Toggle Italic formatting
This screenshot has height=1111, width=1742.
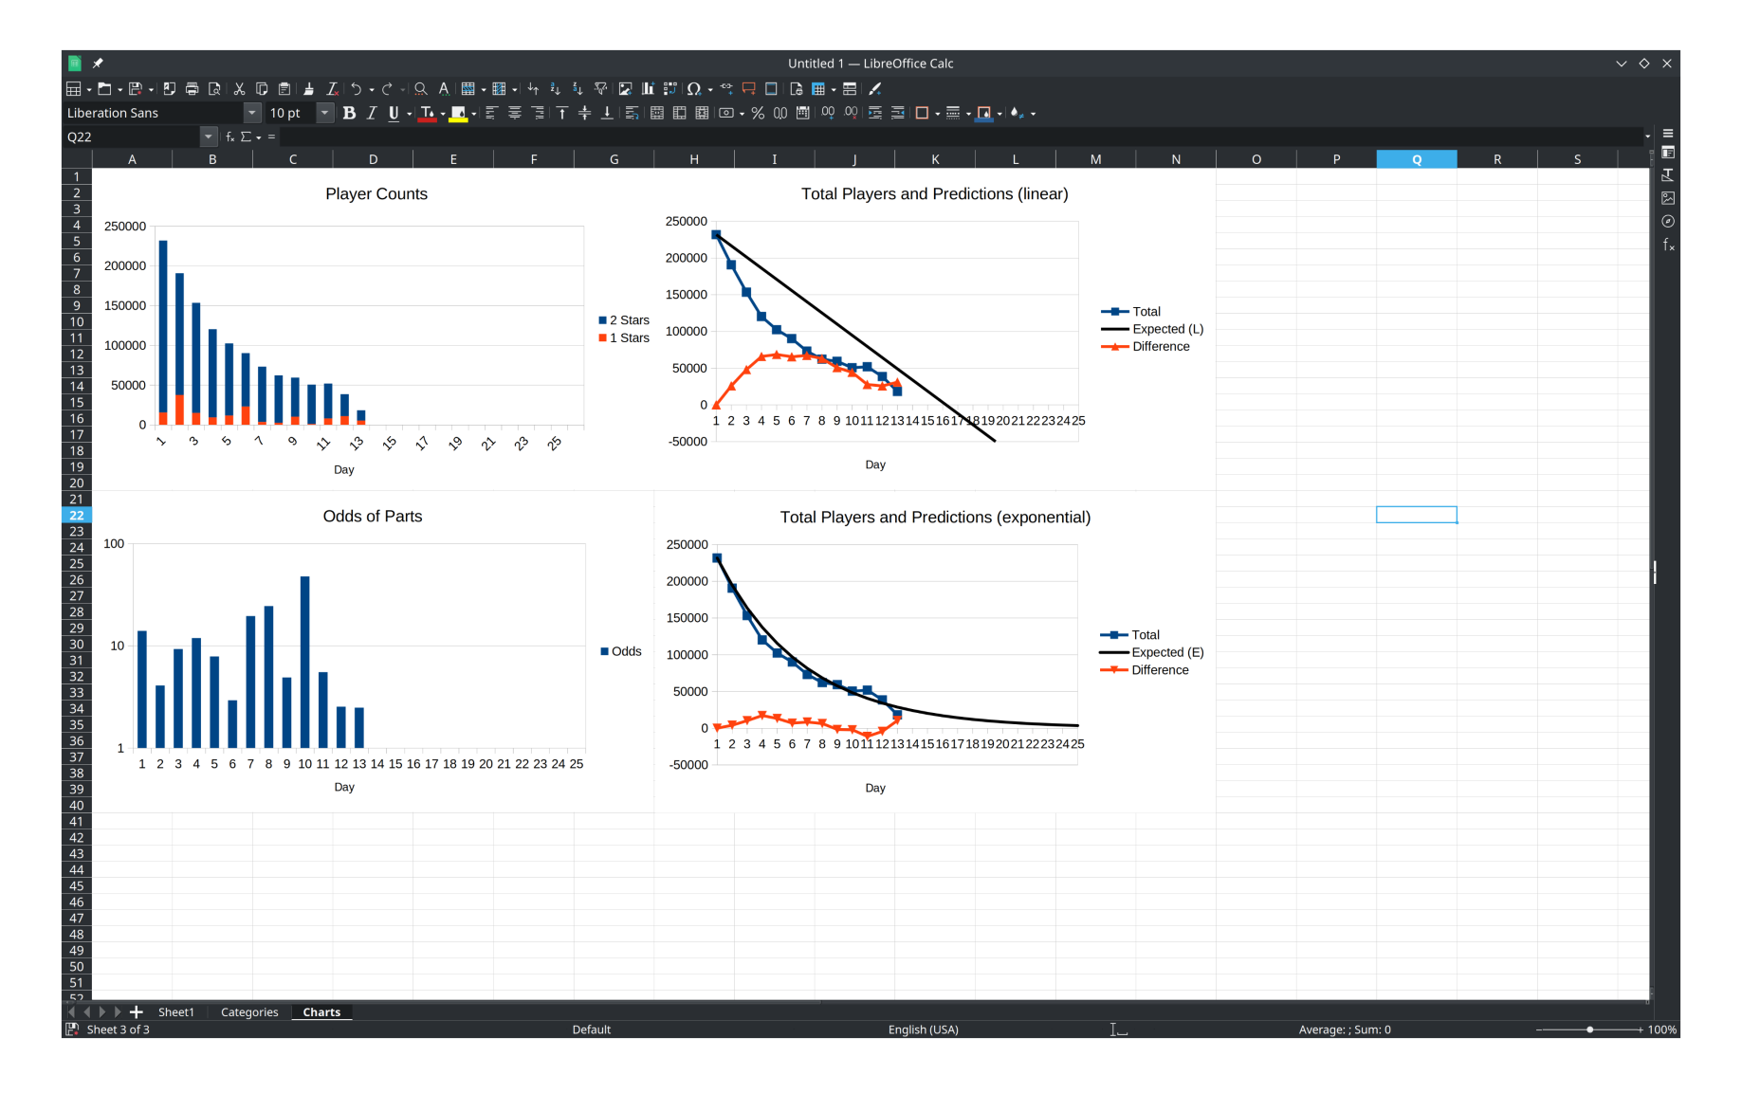coord(372,113)
